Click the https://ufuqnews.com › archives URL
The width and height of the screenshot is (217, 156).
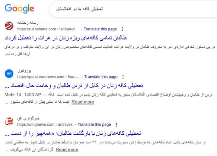(45, 124)
